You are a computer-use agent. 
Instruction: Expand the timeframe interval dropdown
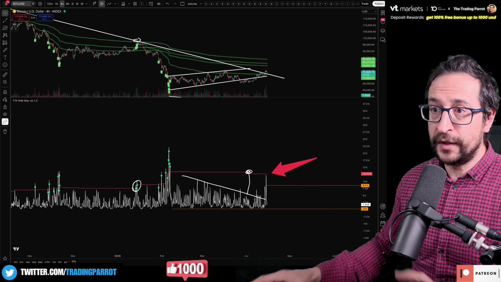pos(87,4)
